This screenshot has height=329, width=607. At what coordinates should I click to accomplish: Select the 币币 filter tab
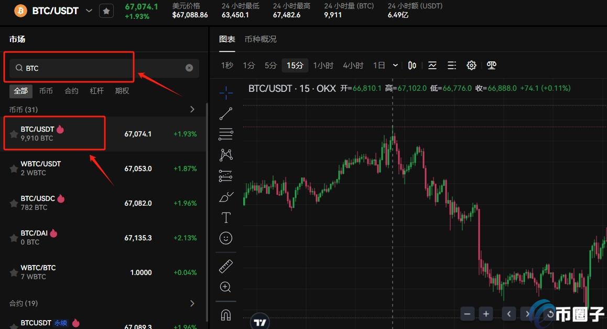[46, 91]
